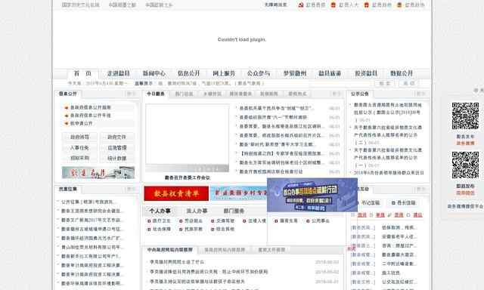Screen dimensions: 484x290
Task: Click the square icon beside 书记信箱
Action: tap(358, 203)
